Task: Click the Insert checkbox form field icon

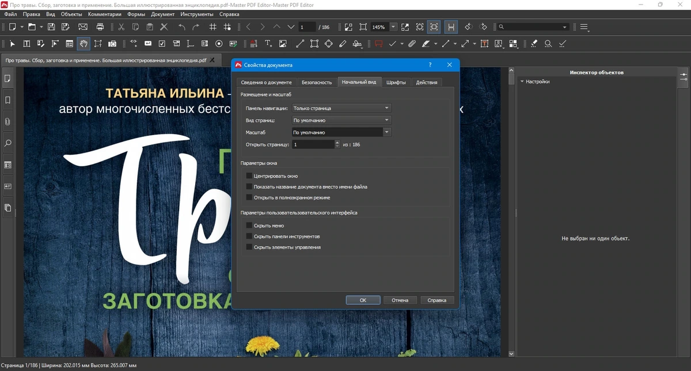Action: point(162,43)
